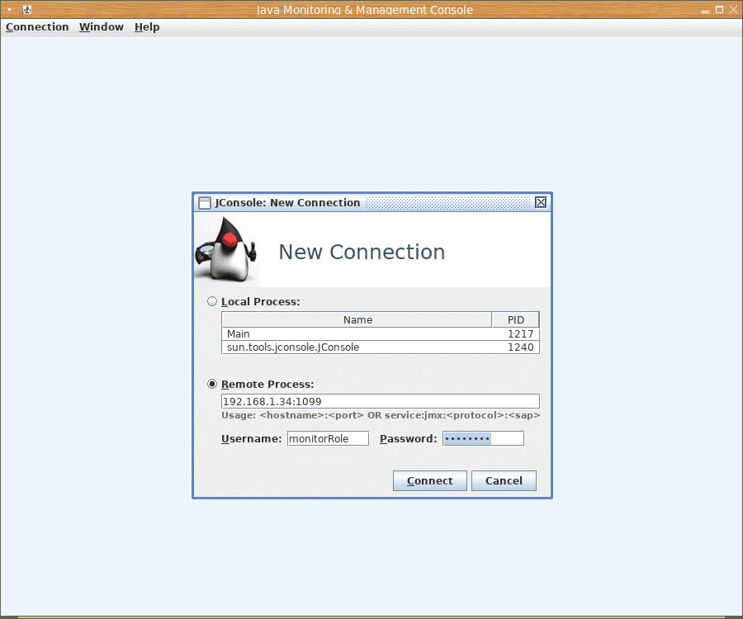Close the Java Monitoring console window
743x619 pixels.
[x=734, y=9]
